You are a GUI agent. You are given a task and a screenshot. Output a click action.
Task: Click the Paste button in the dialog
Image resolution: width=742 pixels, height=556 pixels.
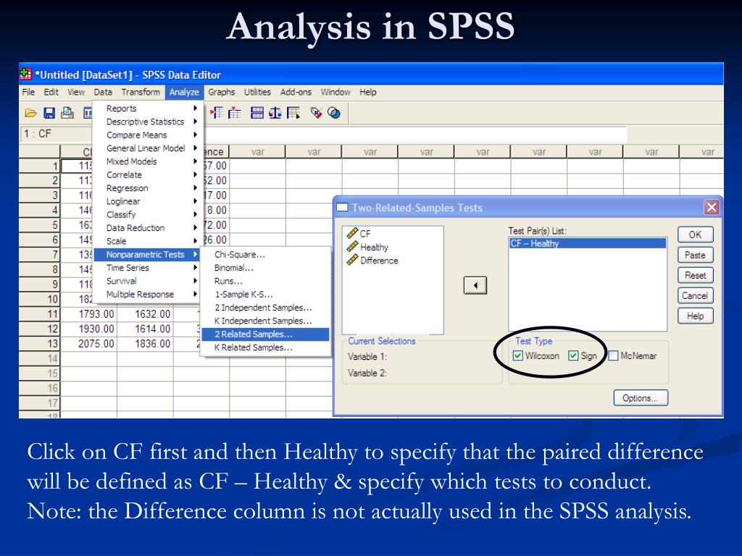point(695,255)
